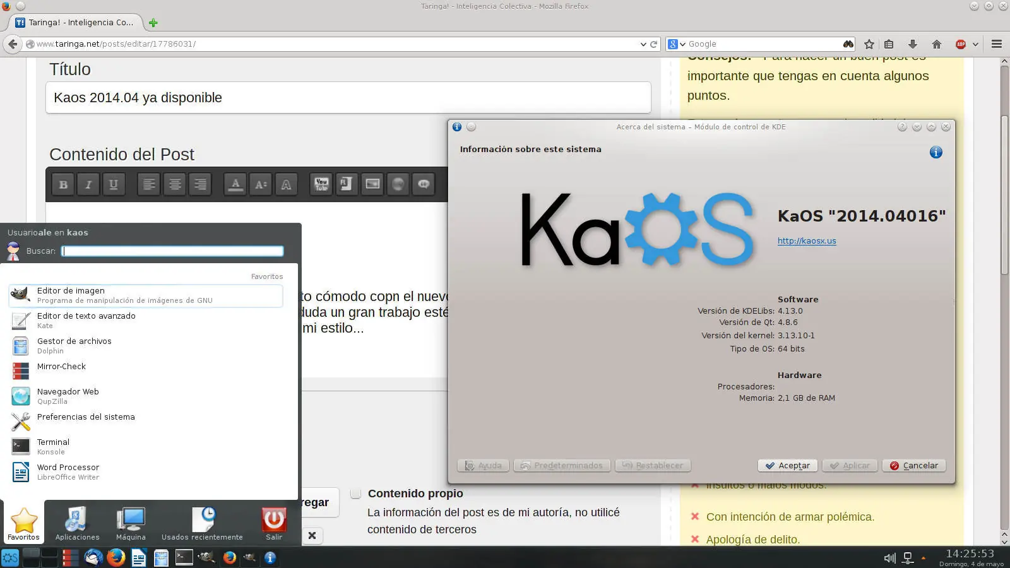Open Navegador Web QupZilla
Image resolution: width=1010 pixels, height=568 pixels.
(x=145, y=396)
